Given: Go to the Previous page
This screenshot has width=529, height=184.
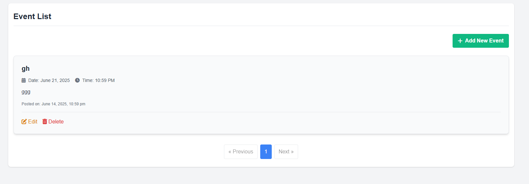Looking at the screenshot, I should tap(241, 152).
